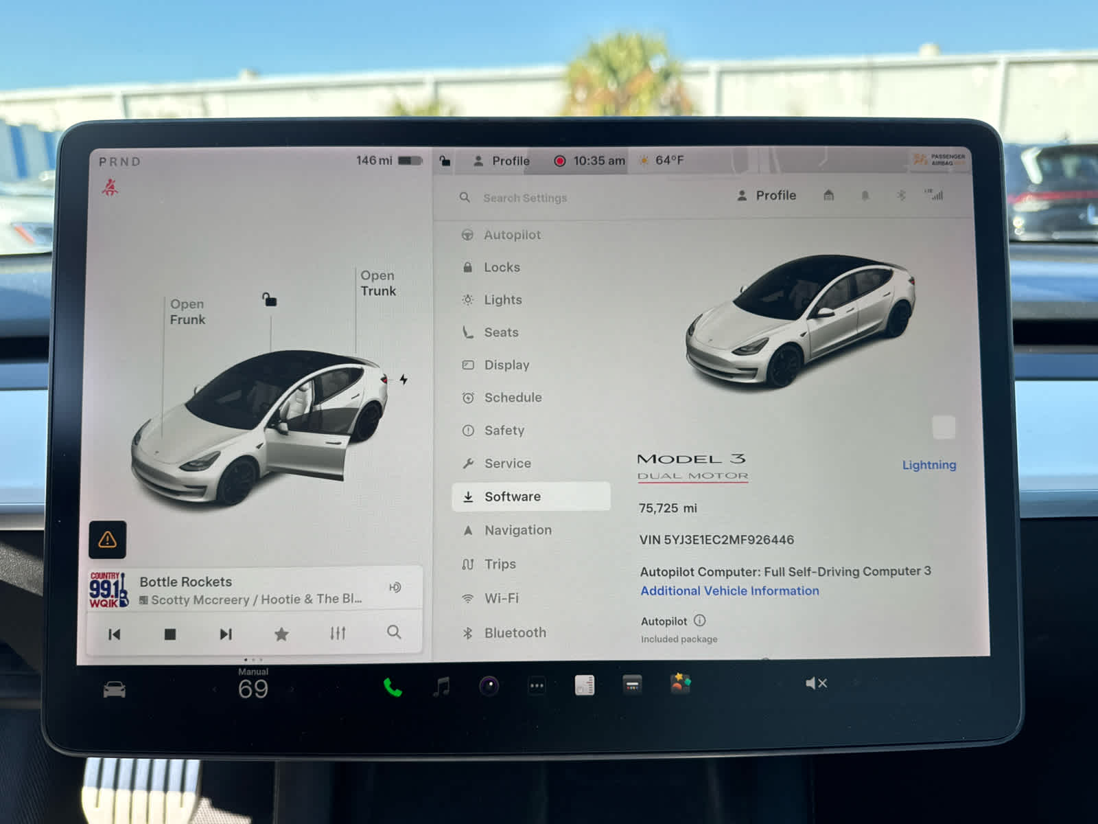Viewport: 1098px width, 824px height.
Task: Open Additional Vehicle Information
Action: point(729,591)
